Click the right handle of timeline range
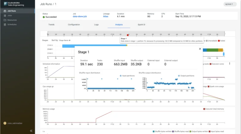The width and height of the screenshot is (241, 134). click(x=225, y=34)
